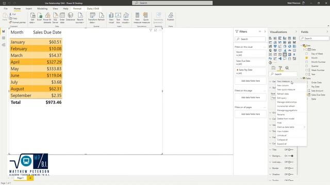This screenshot has width=330, height=185.
Task: Insert a Text box
Action: [x=118, y=17]
